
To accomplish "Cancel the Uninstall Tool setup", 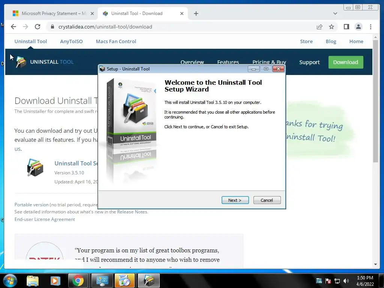I will pyautogui.click(x=267, y=200).
